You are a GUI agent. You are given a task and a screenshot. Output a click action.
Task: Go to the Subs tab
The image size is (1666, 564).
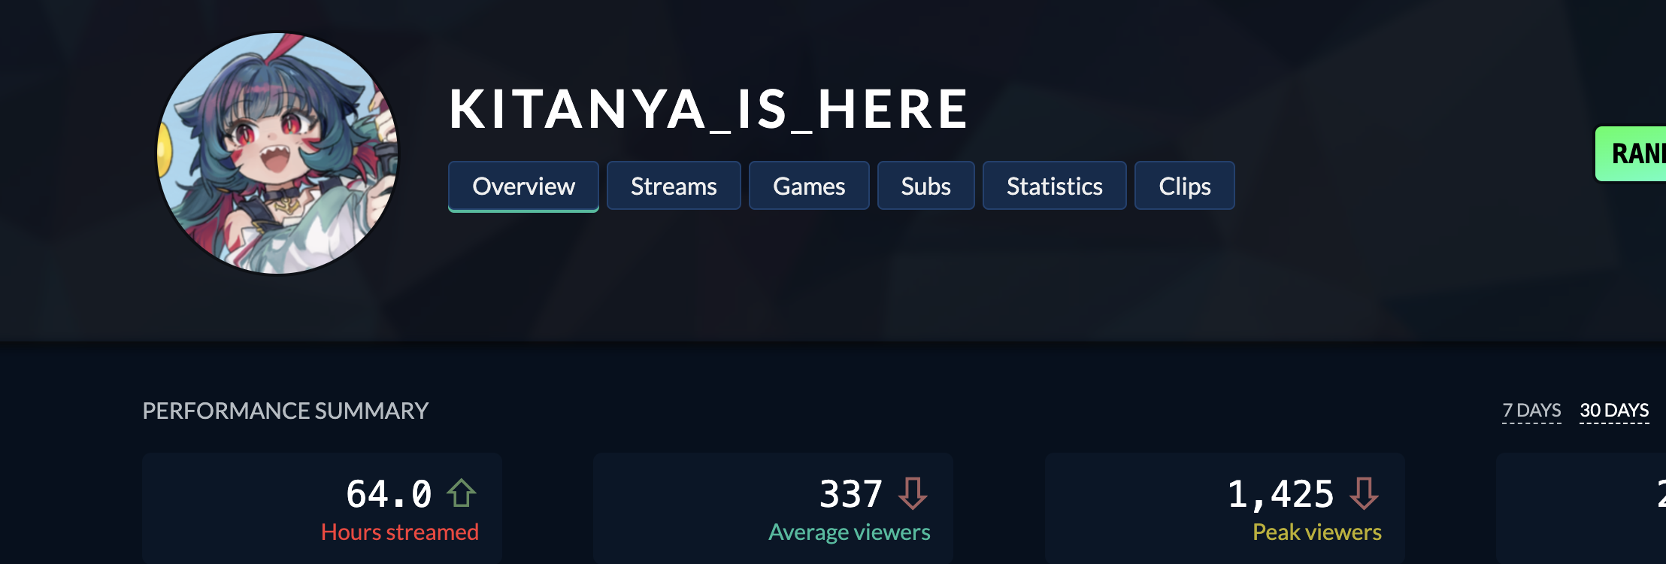pos(925,186)
